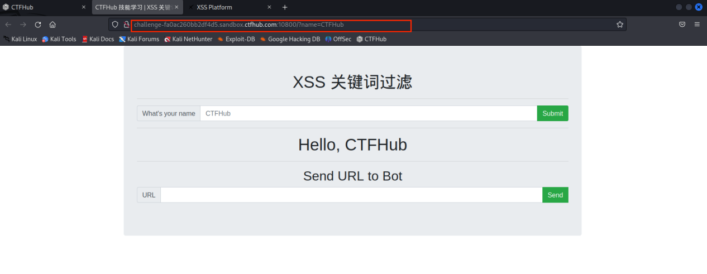Close the CTFHub 技能学习 tab
This screenshot has height=274, width=707.
[176, 7]
